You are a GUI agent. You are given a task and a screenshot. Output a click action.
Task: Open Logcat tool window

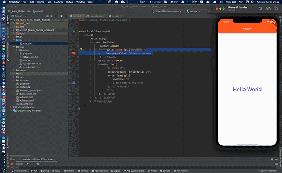(115, 171)
